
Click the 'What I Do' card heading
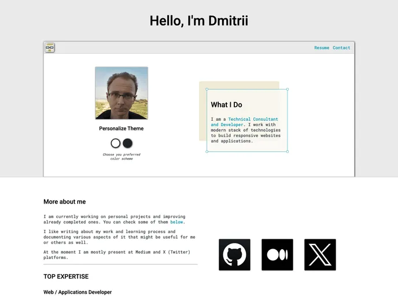click(226, 105)
